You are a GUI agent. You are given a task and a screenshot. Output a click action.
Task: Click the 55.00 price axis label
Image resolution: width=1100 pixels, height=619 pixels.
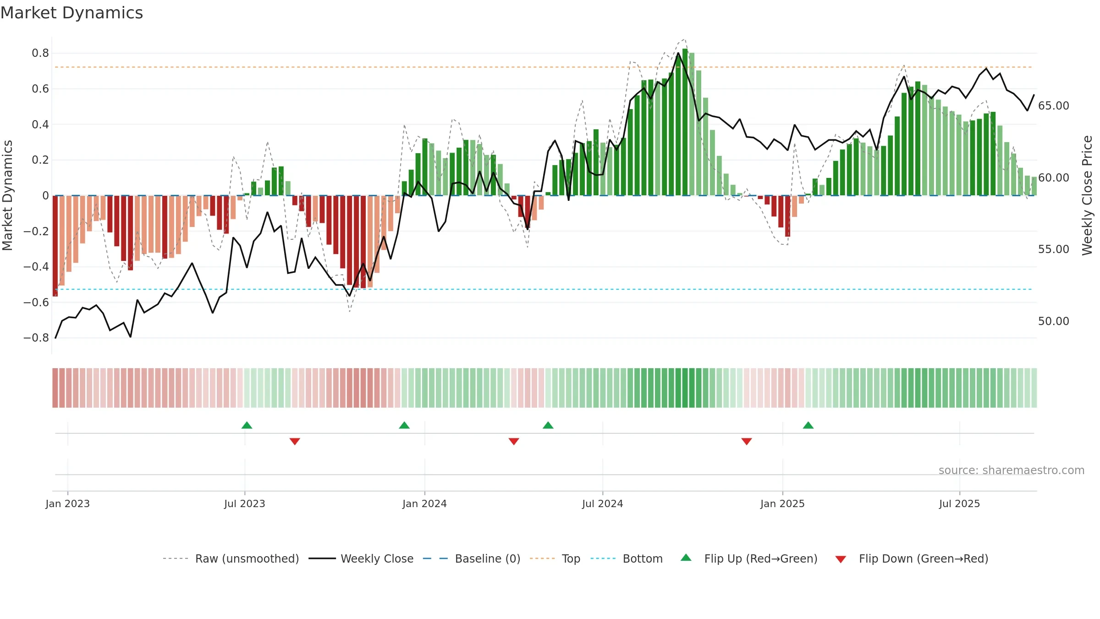point(1054,249)
